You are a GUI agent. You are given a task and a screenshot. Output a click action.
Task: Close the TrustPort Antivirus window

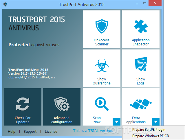155,3
